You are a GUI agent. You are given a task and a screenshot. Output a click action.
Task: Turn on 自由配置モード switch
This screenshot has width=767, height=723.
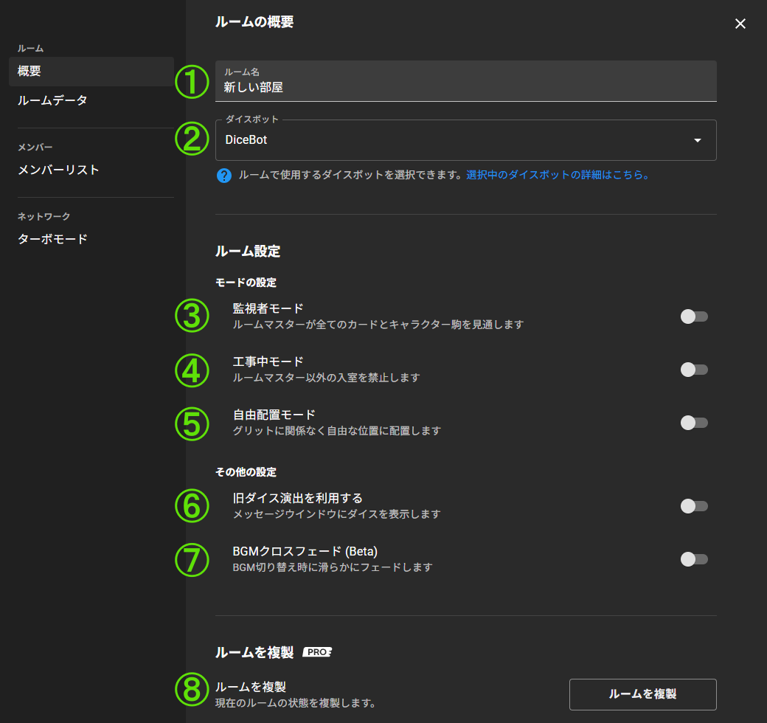[694, 423]
